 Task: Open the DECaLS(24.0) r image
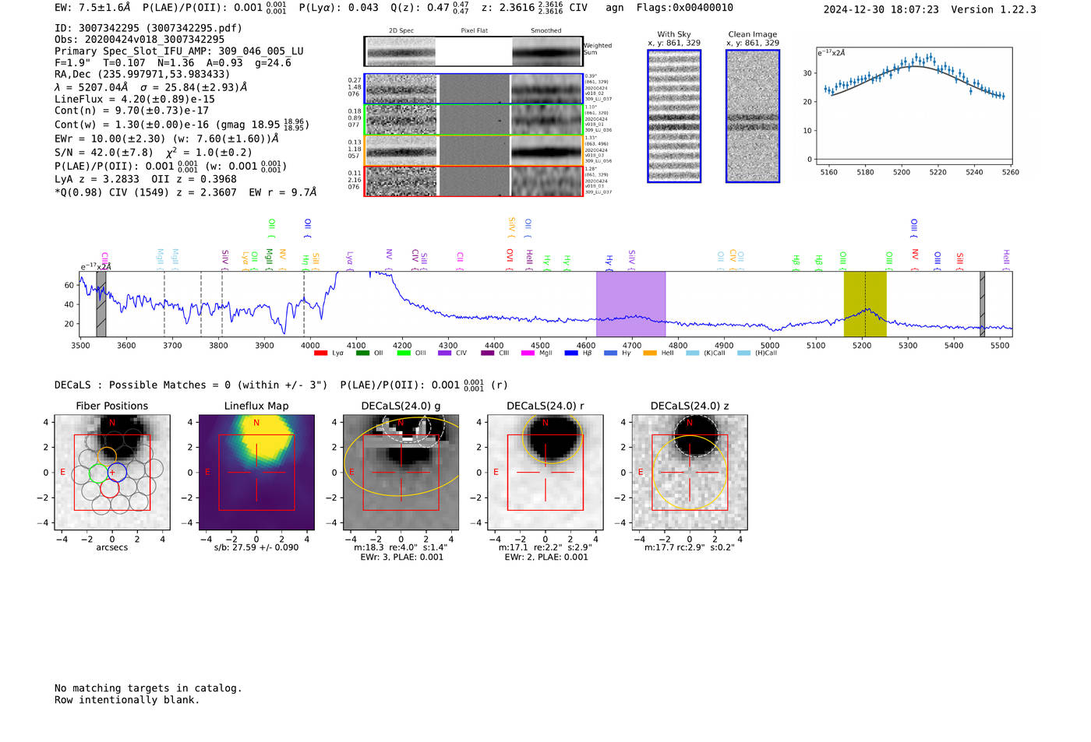(545, 473)
